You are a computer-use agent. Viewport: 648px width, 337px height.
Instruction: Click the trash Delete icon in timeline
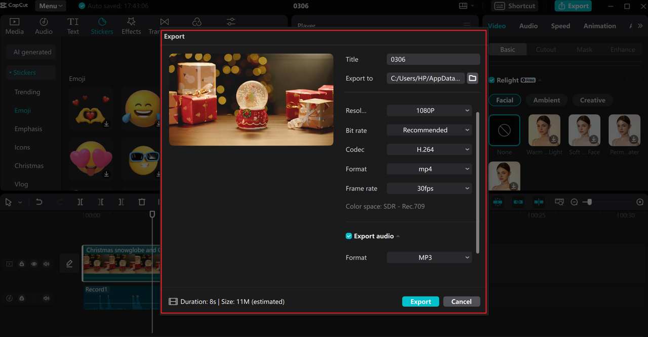coord(142,202)
